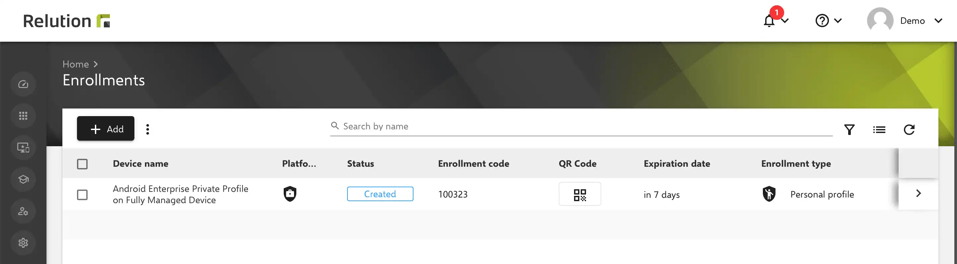Click enrollment code 100323

tap(453, 195)
